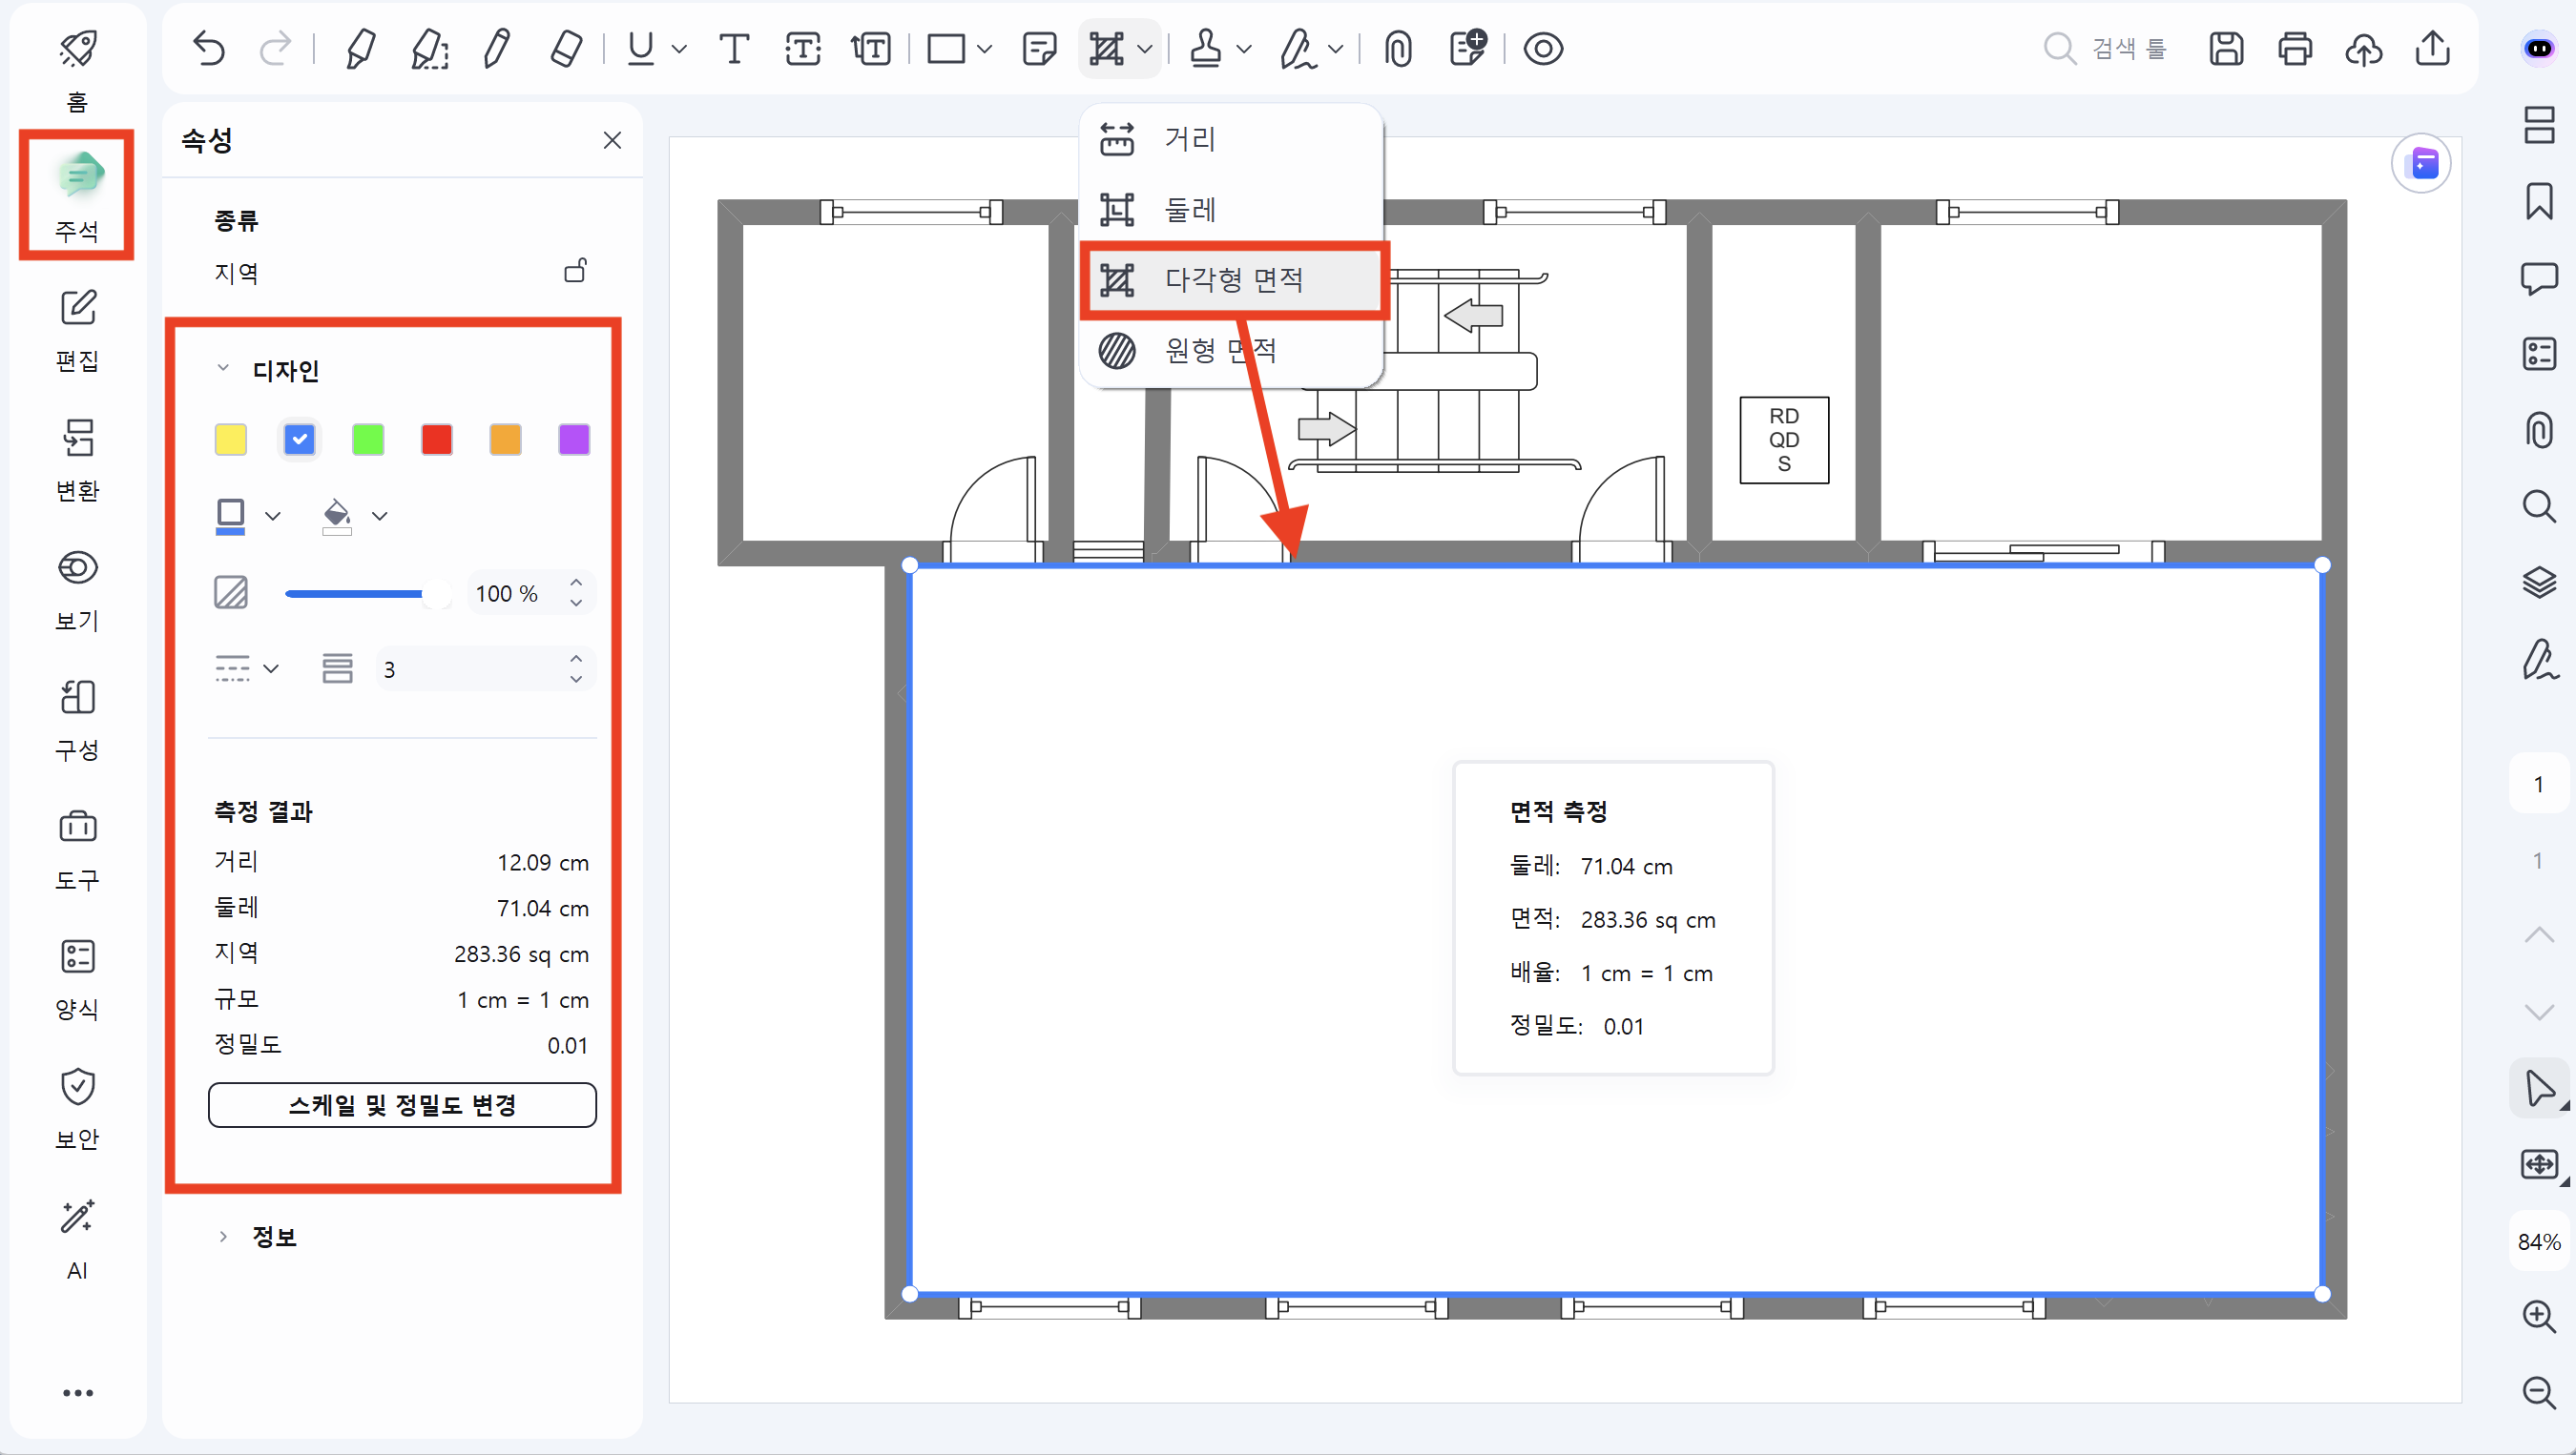Select the blue color checkbox in 디자인
This screenshot has height=1455, width=2576.
click(x=299, y=440)
